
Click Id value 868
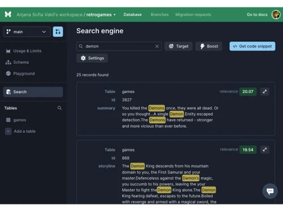[x=126, y=158]
